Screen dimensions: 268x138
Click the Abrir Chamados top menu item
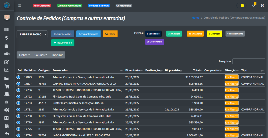click(42, 5)
